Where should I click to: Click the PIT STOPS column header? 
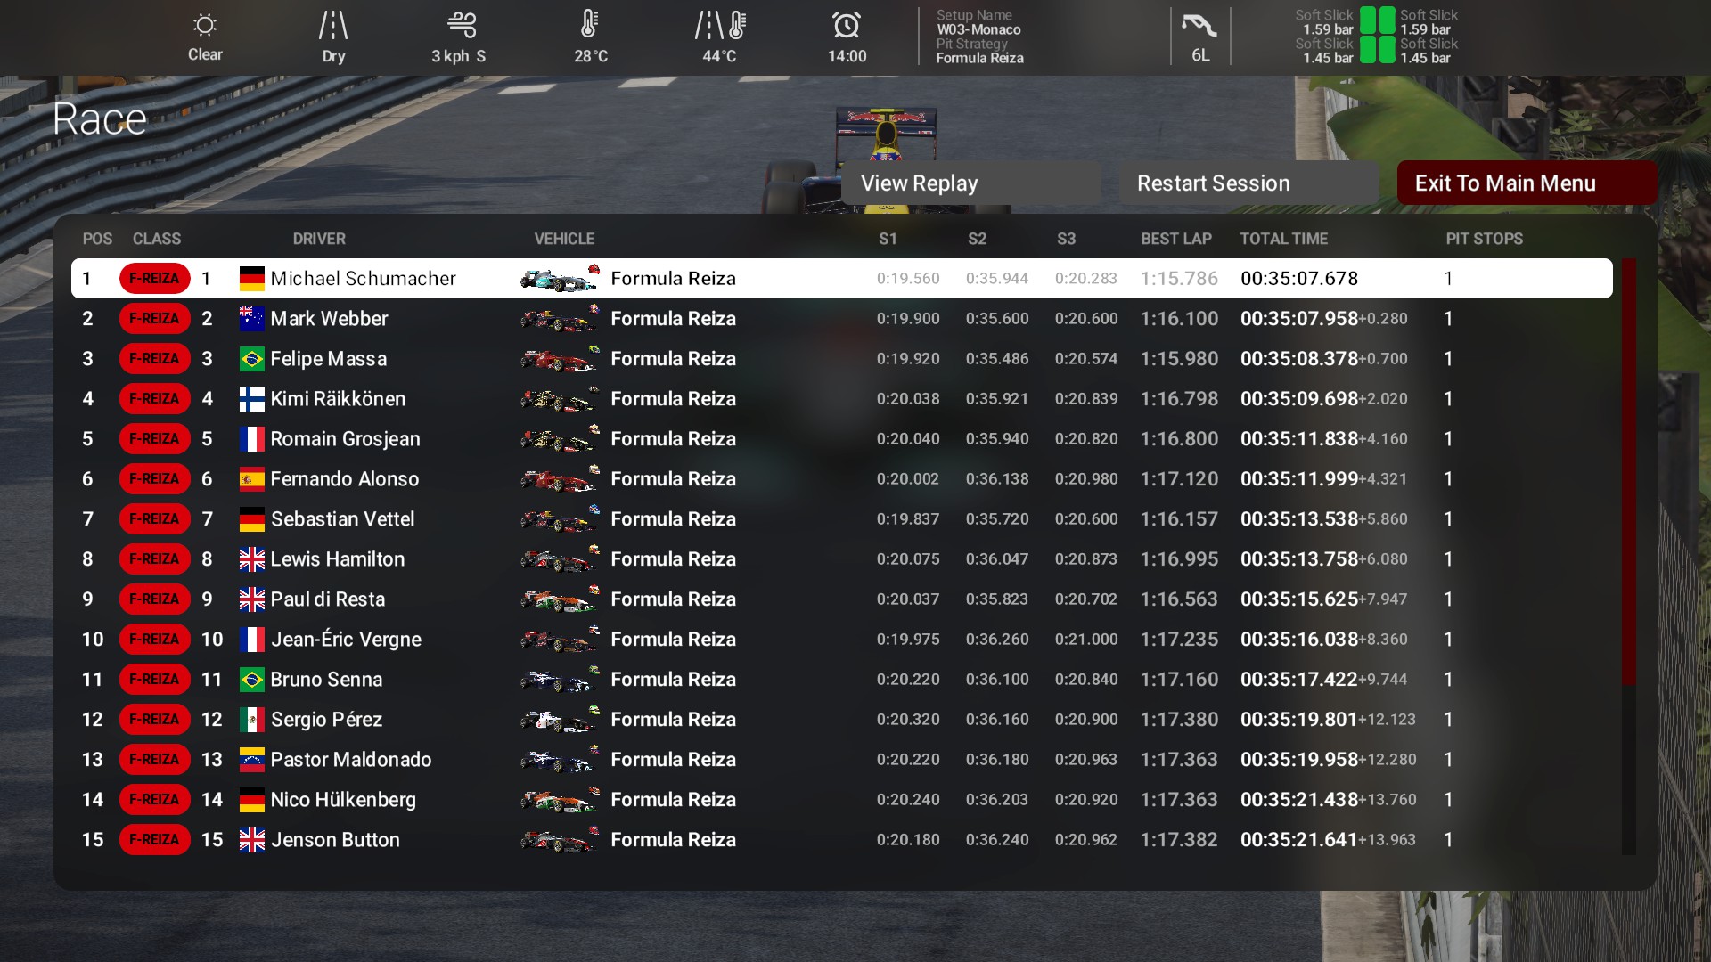coord(1485,239)
